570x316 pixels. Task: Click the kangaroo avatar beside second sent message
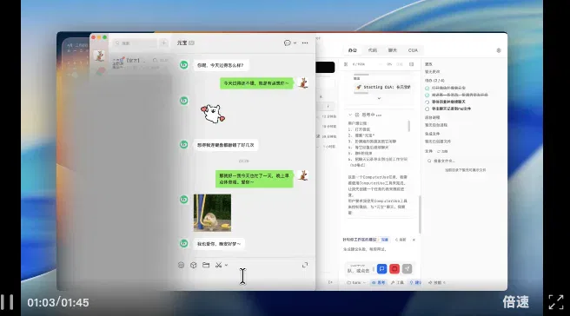(x=302, y=176)
